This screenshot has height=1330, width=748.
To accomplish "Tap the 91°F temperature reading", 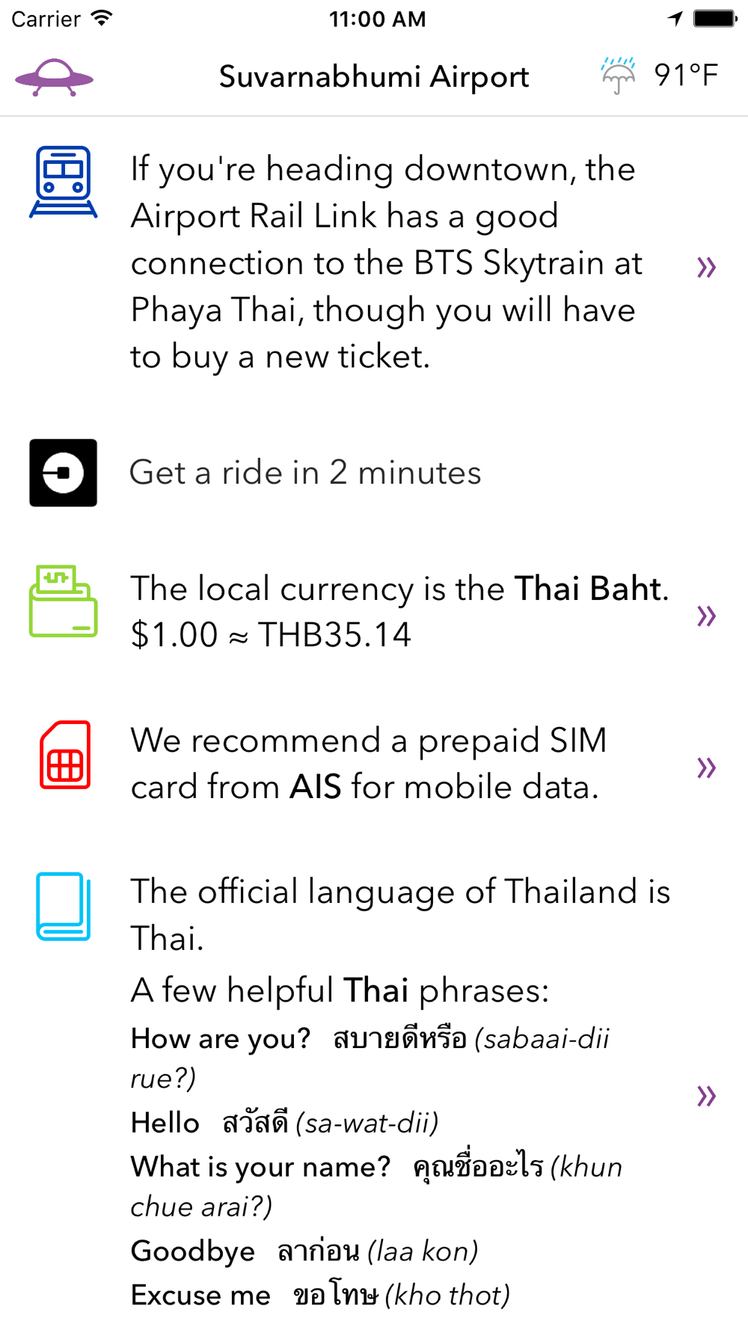I will (x=686, y=76).
